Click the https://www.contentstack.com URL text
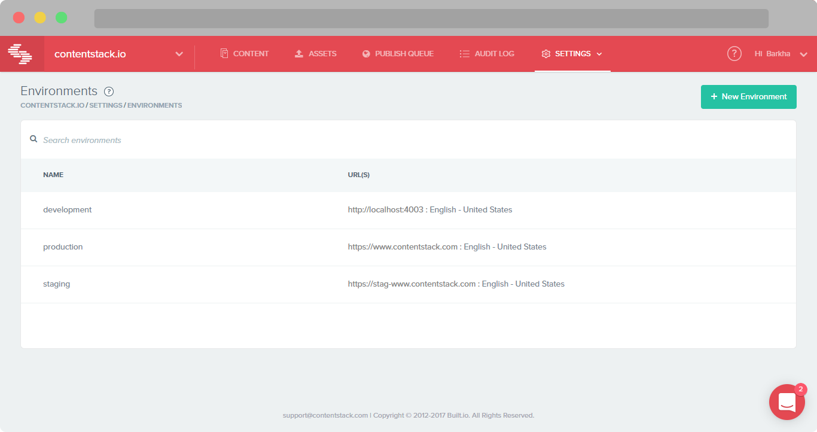Viewport: 817px width, 432px height. point(403,247)
